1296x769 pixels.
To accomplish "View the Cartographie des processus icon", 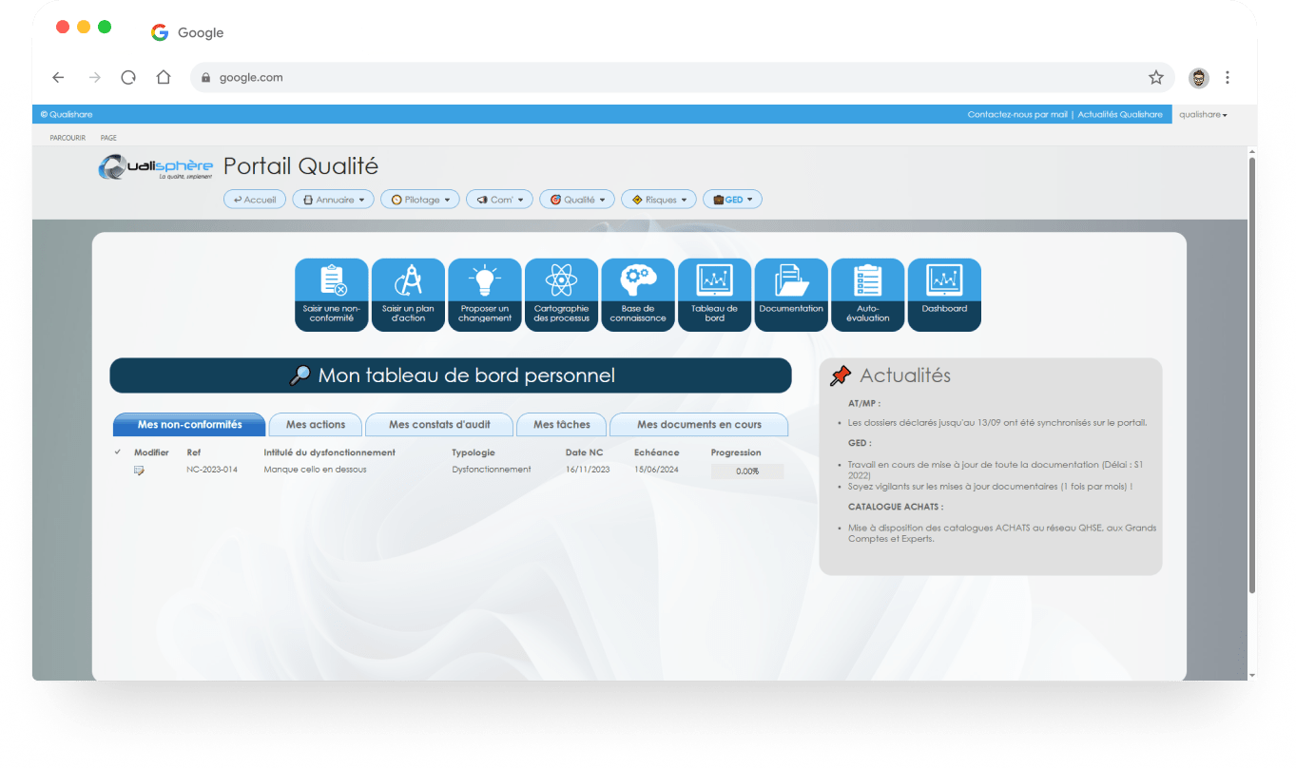I will point(561,295).
